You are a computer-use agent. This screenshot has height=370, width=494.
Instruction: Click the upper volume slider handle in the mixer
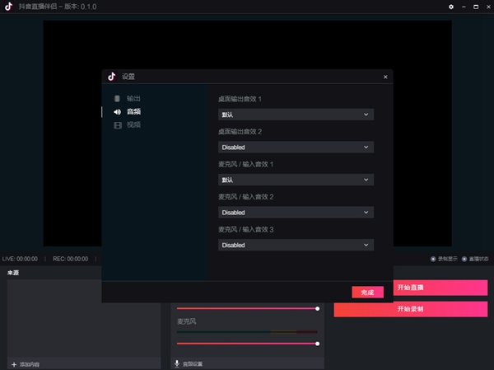[x=317, y=308]
